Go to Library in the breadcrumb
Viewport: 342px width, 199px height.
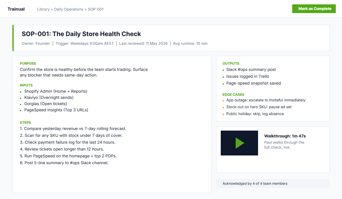tap(44, 9)
